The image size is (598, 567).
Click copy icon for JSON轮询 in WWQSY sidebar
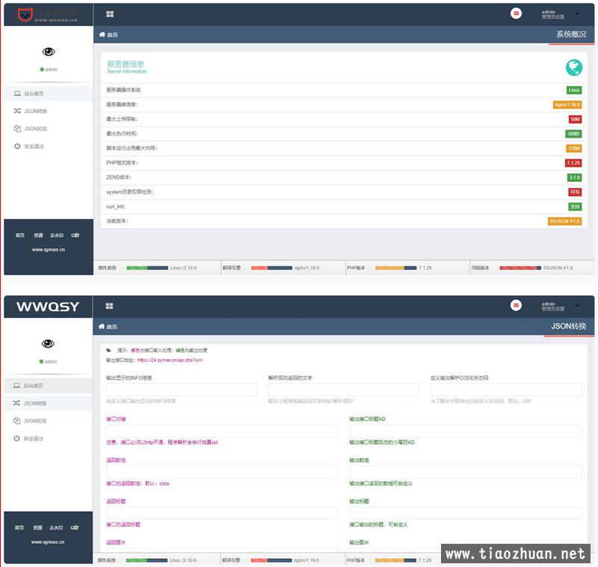click(16, 420)
